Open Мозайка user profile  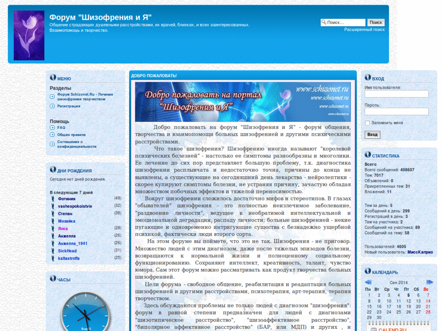[66, 221]
